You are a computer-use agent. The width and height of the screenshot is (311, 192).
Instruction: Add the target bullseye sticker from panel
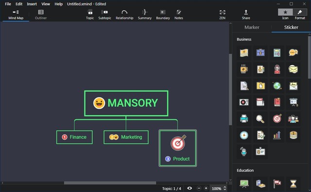coord(277,119)
